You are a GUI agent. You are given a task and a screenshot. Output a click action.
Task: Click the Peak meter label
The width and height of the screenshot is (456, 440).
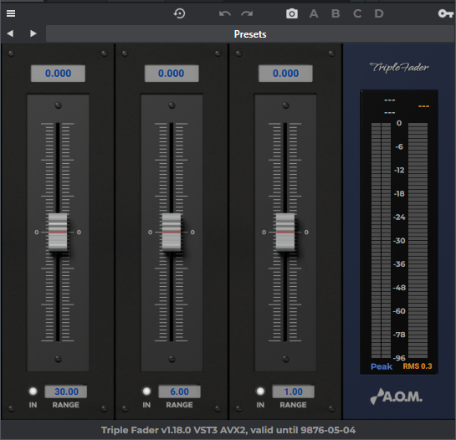pyautogui.click(x=382, y=366)
